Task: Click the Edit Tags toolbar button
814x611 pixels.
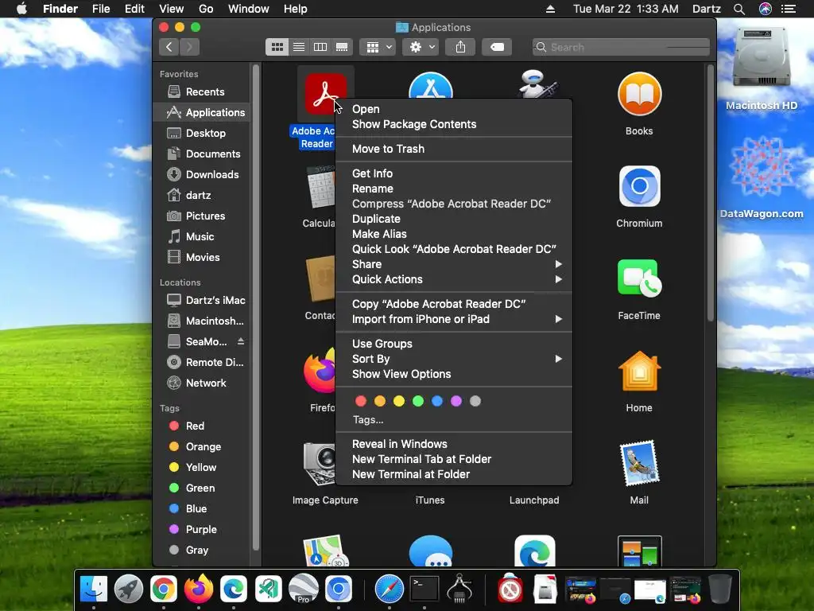Action: tap(497, 47)
